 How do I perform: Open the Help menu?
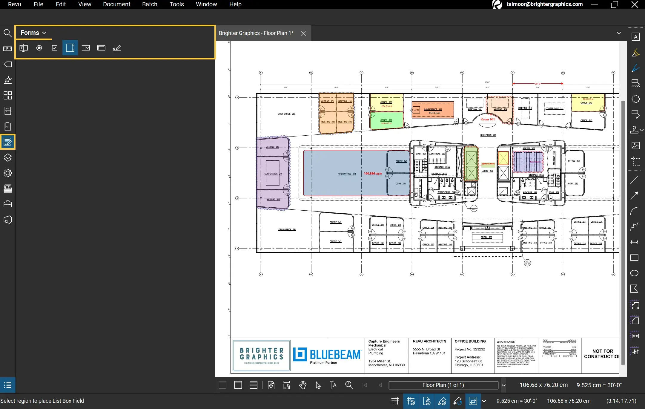click(x=235, y=4)
